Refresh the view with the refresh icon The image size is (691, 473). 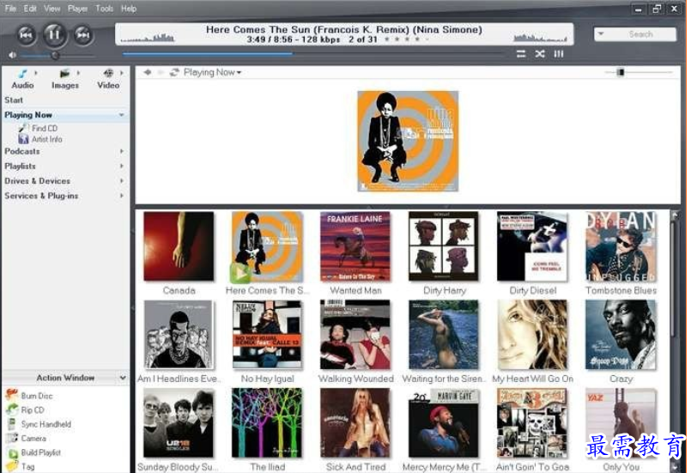coord(174,72)
